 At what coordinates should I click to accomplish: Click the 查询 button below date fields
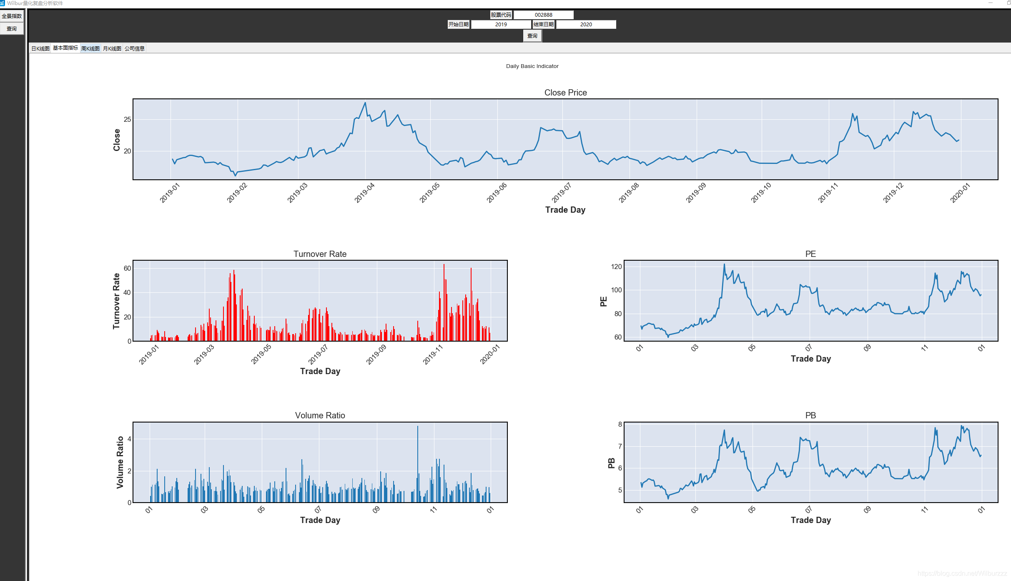coord(532,36)
